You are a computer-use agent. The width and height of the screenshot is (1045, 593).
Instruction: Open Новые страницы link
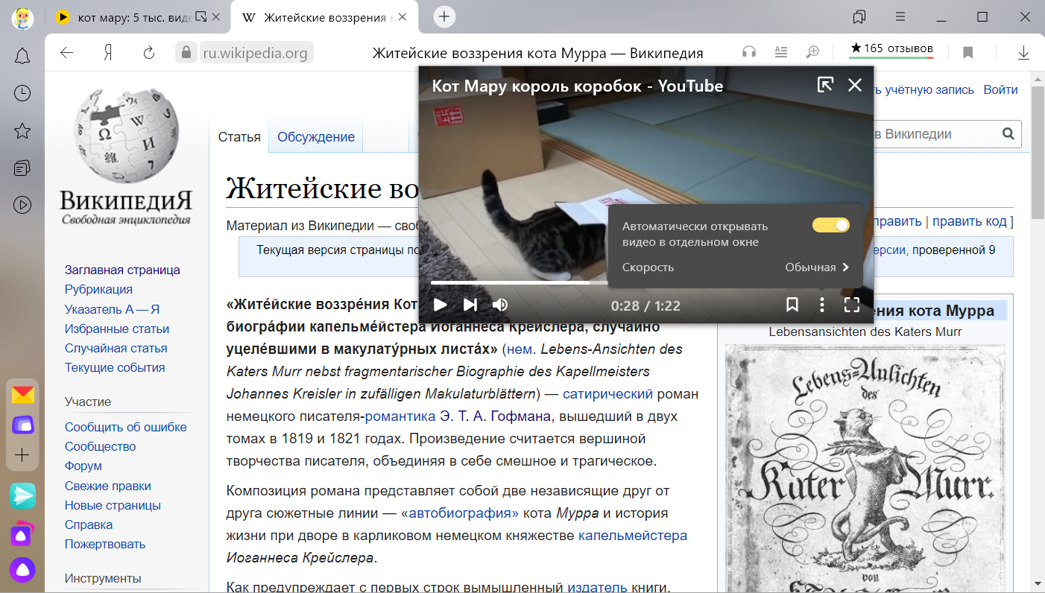click(x=113, y=505)
